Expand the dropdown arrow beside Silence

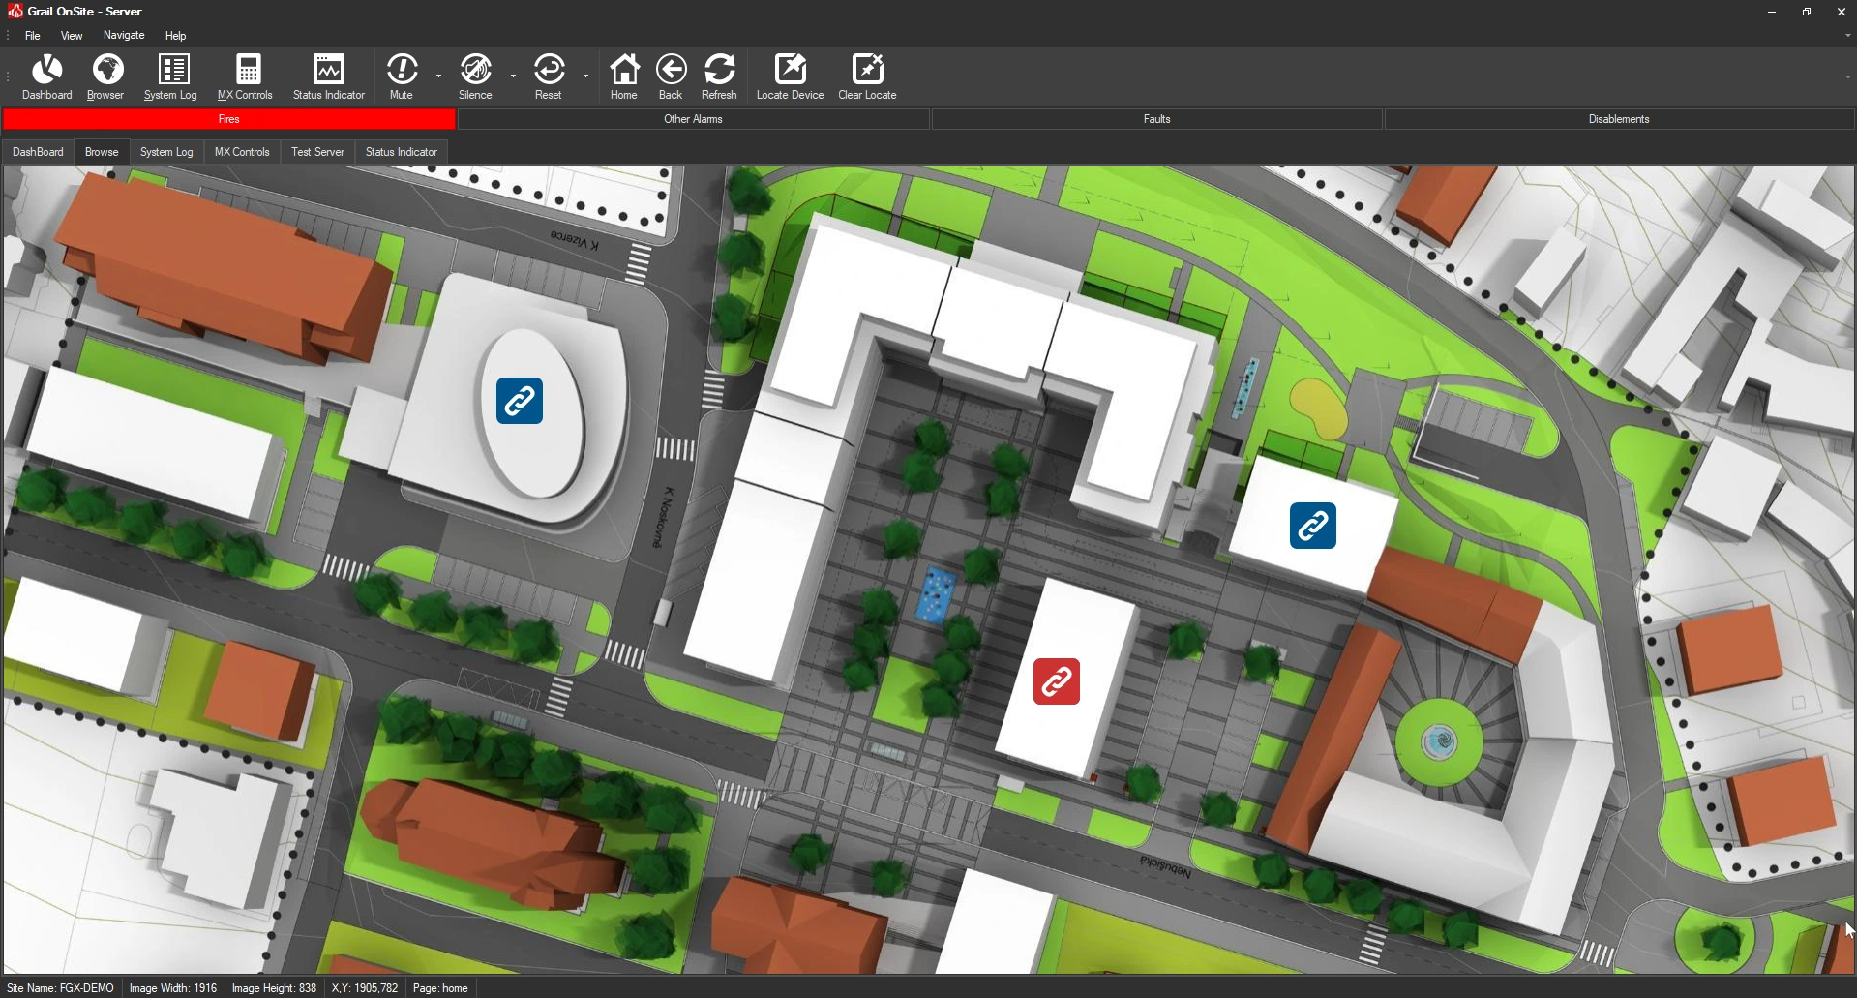tap(514, 76)
